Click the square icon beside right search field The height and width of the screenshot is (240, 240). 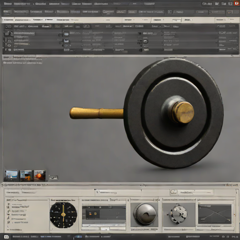coord(173,192)
